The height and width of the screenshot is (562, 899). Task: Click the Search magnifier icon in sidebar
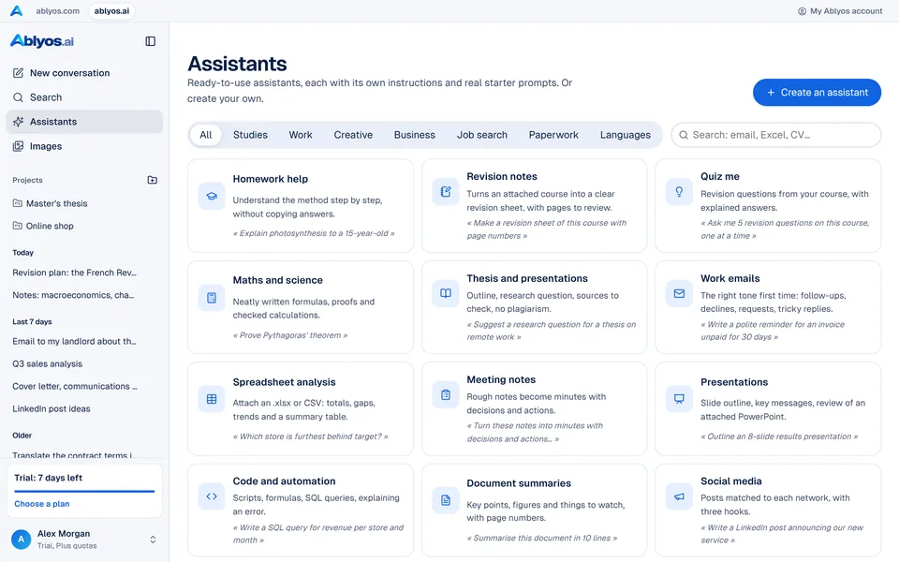[19, 97]
